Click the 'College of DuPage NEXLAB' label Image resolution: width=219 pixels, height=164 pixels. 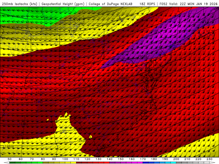click(x=111, y=4)
